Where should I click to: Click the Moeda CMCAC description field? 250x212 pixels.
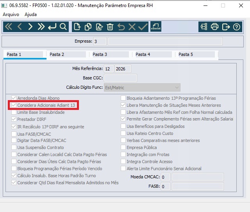click(x=198, y=177)
